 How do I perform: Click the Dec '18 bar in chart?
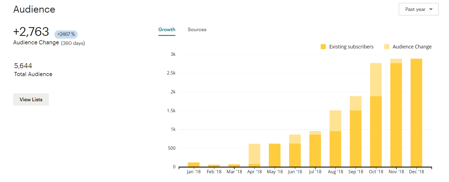[416, 112]
